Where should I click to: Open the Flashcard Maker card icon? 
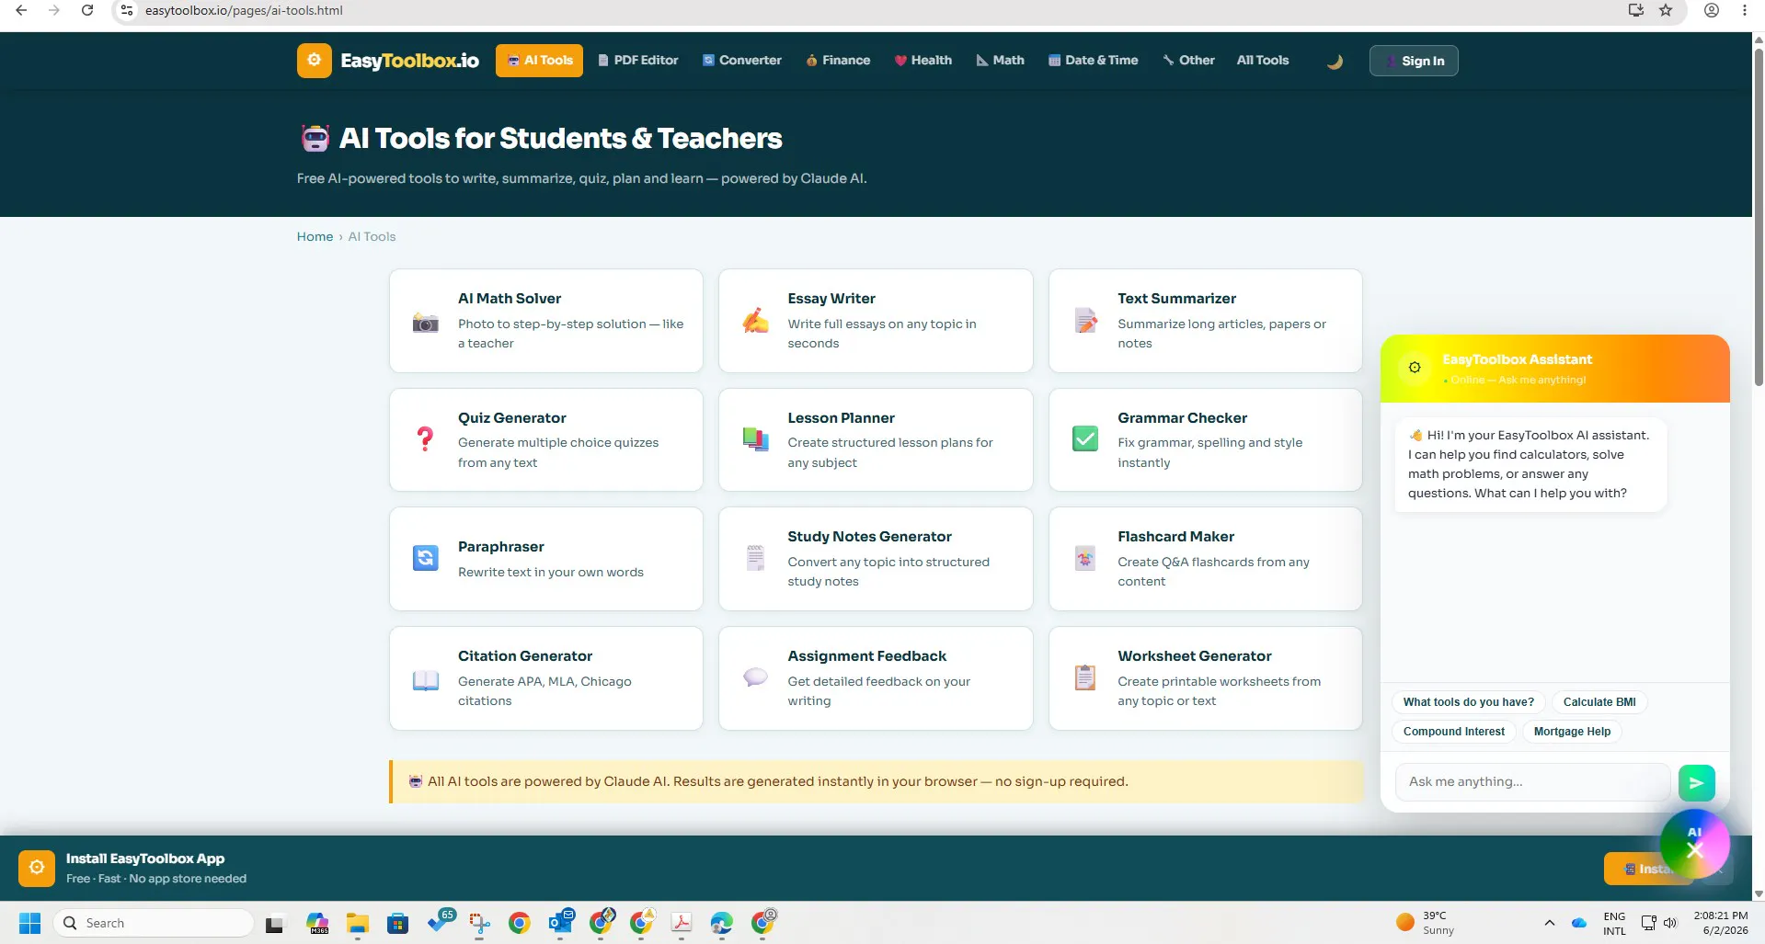click(1085, 558)
